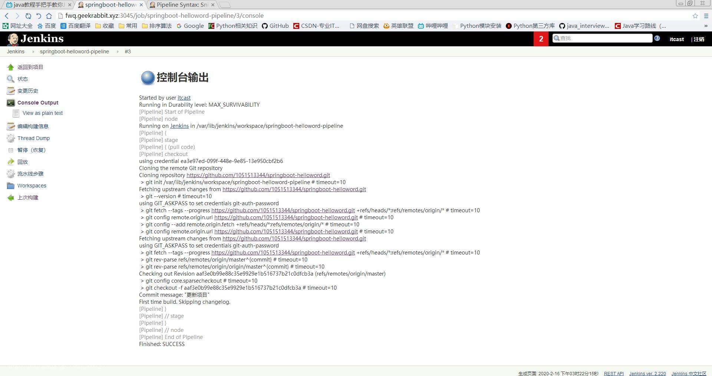Click the edit build info notepad icon
Viewport: 712px width, 376px height.
[11, 126]
